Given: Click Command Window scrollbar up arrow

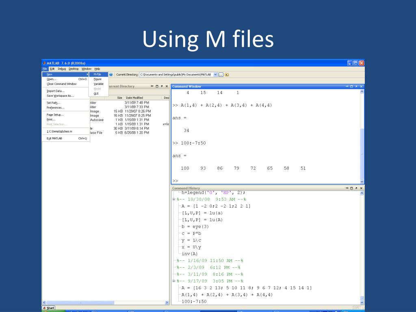Looking at the screenshot, I should [x=362, y=91].
